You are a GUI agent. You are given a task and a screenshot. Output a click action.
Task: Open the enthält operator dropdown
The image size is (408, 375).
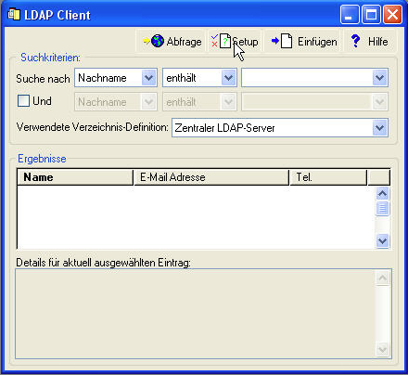[x=228, y=78]
